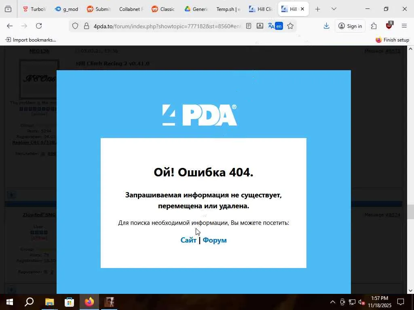The image size is (414, 310).
Task: Toggle reader view icon in address bar
Action: tap(249, 26)
